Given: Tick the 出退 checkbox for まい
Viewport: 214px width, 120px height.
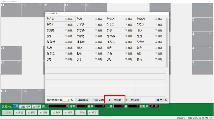Looking at the screenshot, I should pos(96,48).
